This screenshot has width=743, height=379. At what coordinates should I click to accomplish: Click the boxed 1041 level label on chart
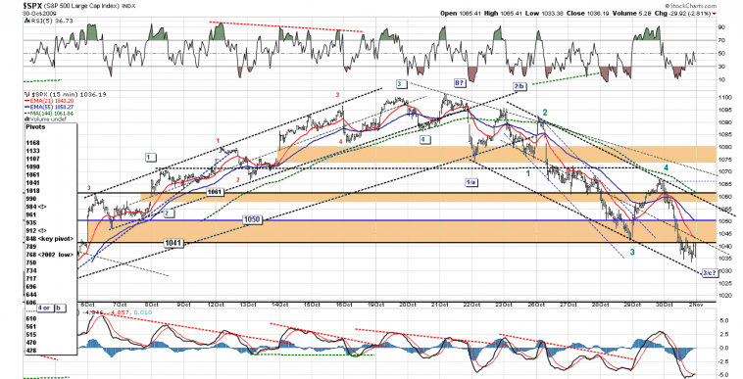point(173,243)
